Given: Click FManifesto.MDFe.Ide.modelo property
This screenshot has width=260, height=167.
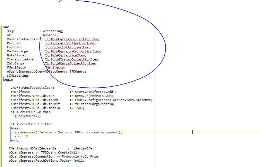Looking at the screenshot, I should point(35,108).
